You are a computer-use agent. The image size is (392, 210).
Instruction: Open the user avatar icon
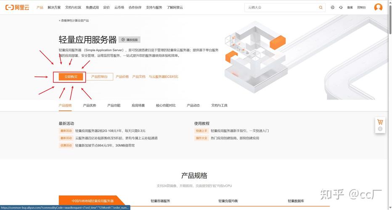[378, 7]
